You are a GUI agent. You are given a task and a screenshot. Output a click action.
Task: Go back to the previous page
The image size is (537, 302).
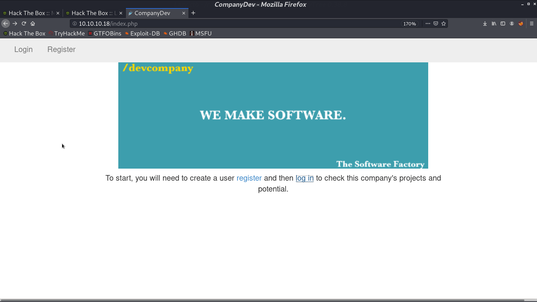[x=6, y=24]
